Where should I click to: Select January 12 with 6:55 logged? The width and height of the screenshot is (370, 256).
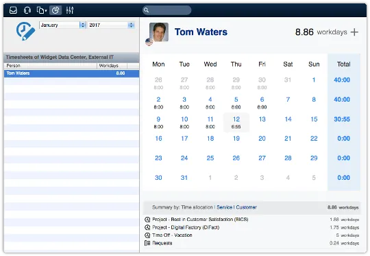tap(236, 122)
